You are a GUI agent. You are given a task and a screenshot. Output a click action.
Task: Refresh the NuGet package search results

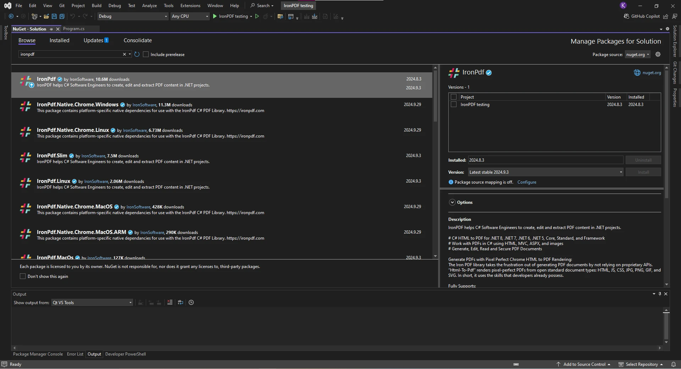tap(137, 54)
